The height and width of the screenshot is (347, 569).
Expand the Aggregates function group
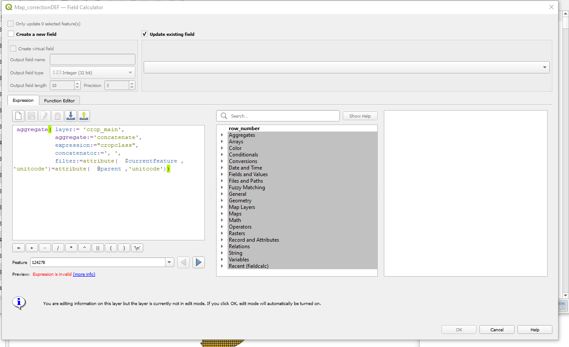pos(222,135)
